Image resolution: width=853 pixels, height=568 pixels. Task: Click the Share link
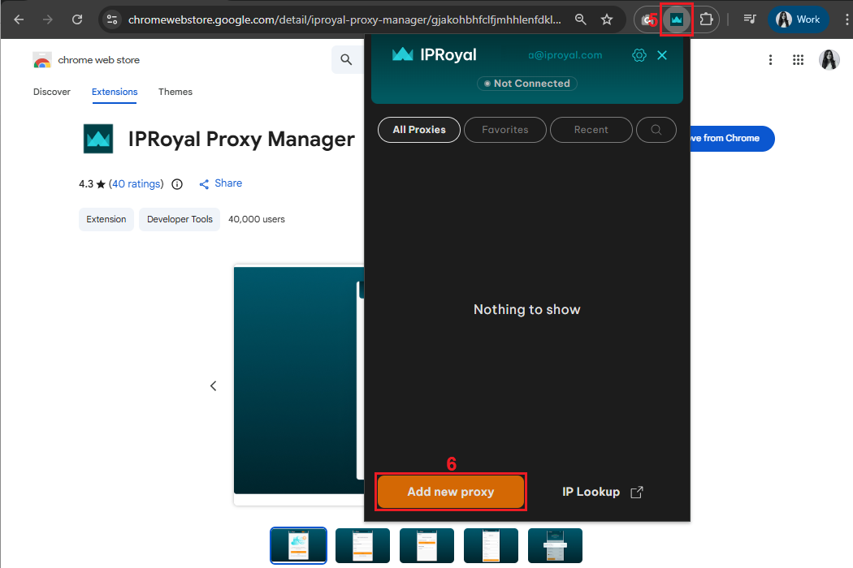tap(220, 183)
